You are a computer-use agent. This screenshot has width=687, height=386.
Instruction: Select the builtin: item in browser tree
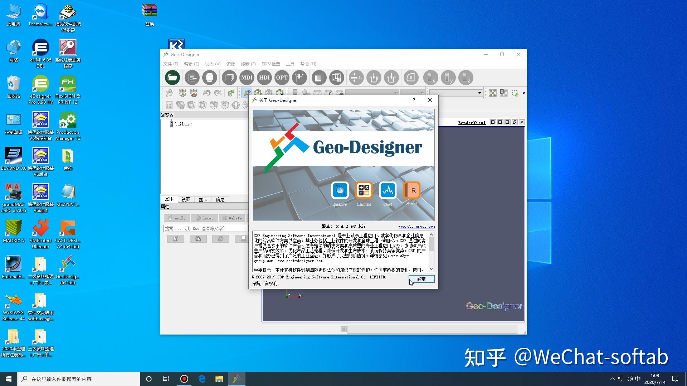(183, 124)
